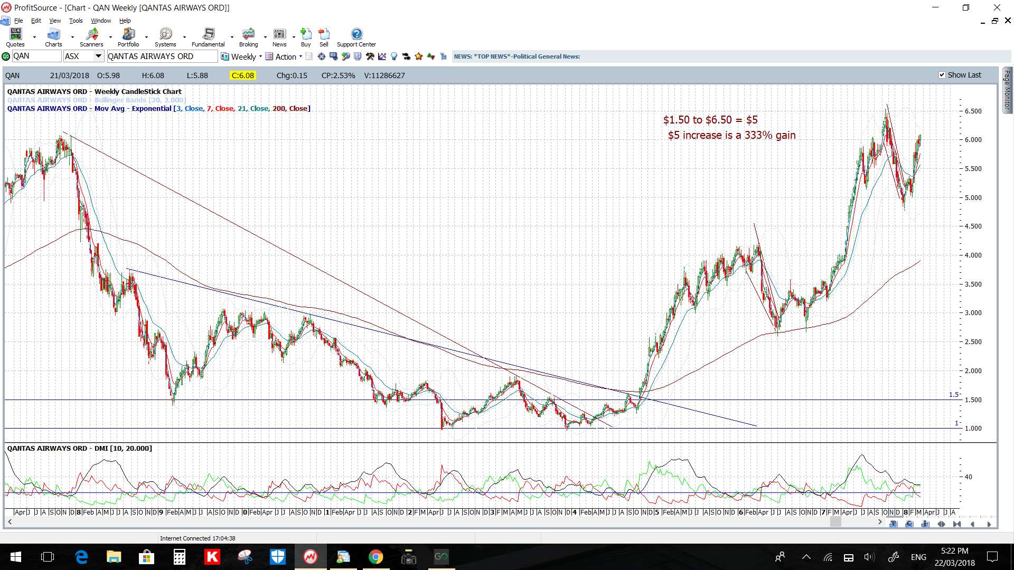Click the line chart indicator icon
1014x570 pixels.
382,56
